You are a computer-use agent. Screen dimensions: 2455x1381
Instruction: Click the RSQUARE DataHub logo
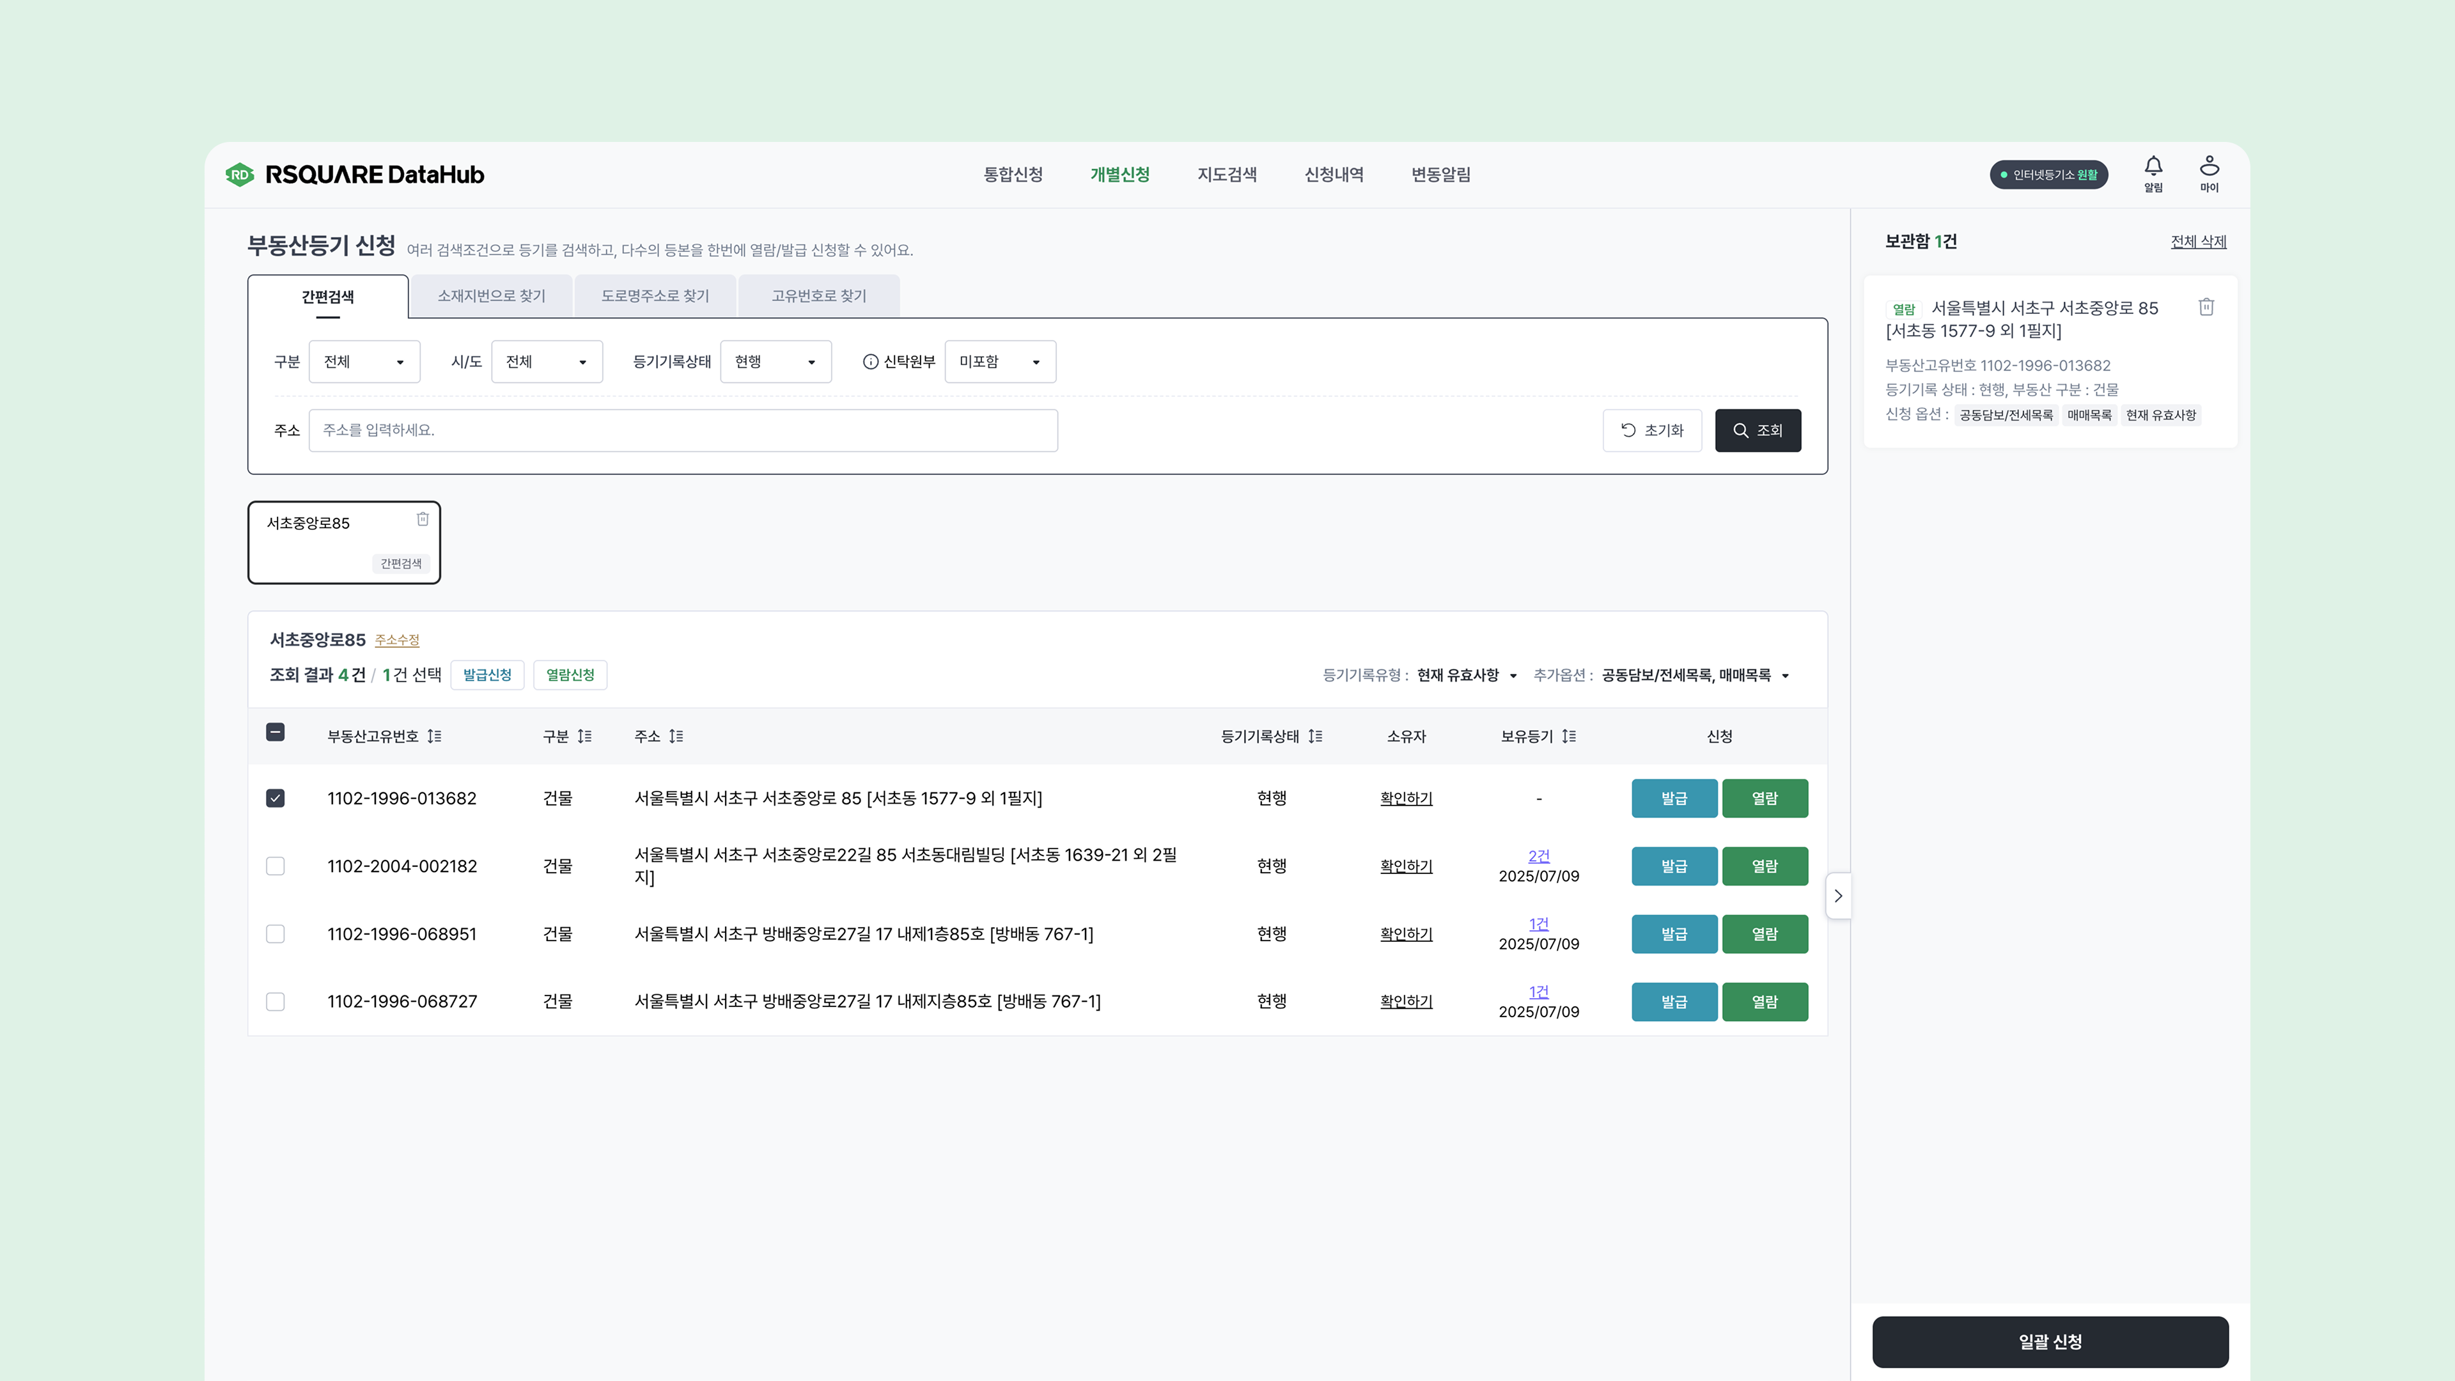pyautogui.click(x=355, y=175)
